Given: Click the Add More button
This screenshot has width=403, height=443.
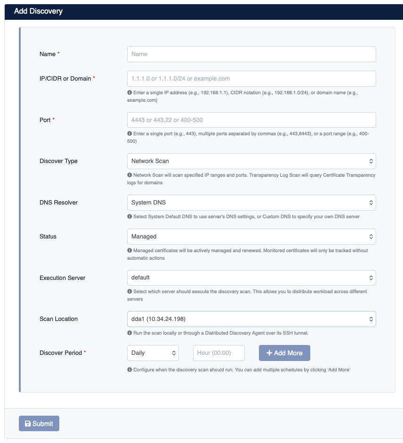Looking at the screenshot, I should pos(284,353).
